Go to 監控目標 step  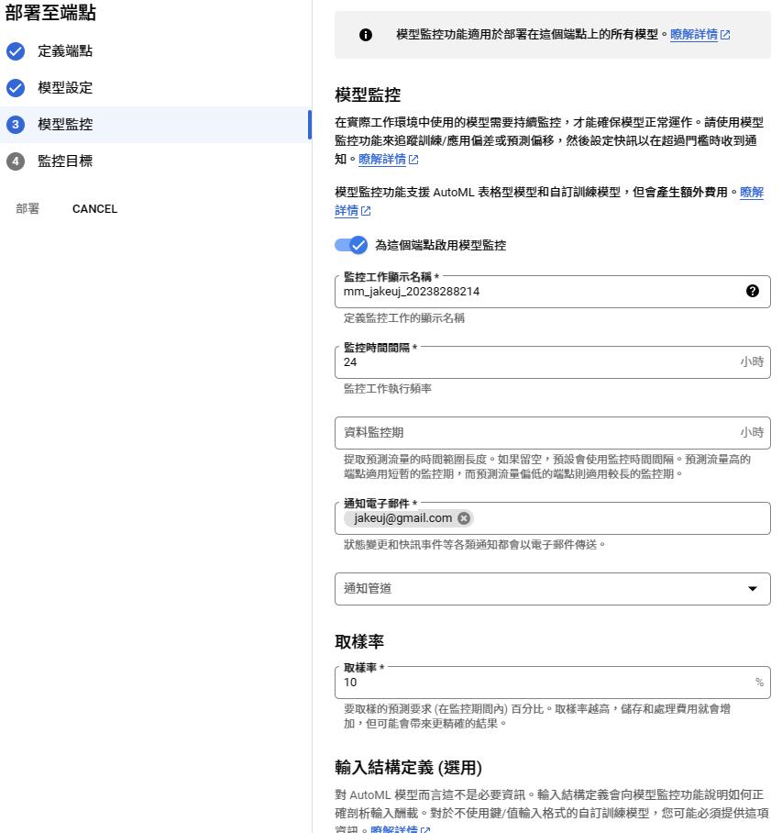click(65, 161)
